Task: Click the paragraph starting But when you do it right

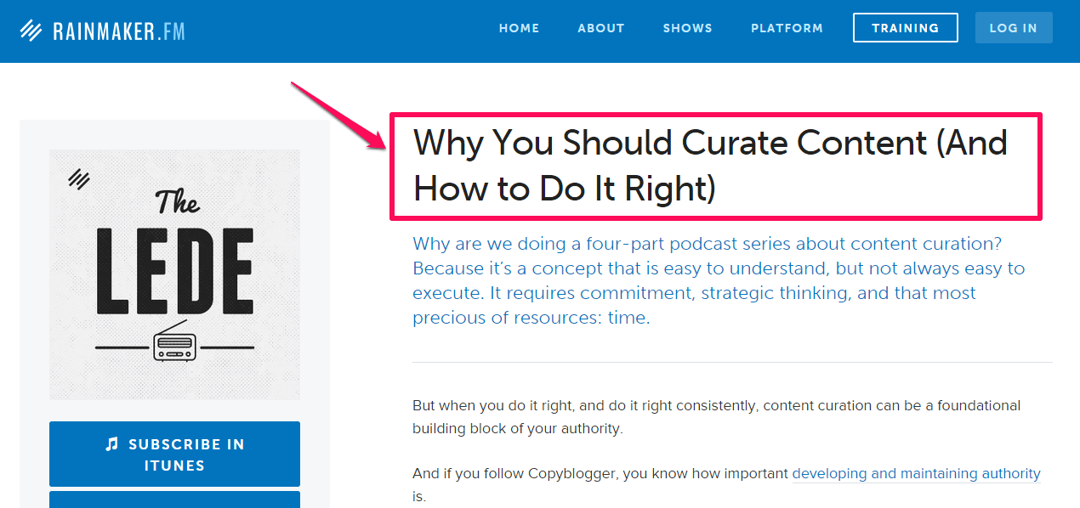Action: [x=717, y=417]
